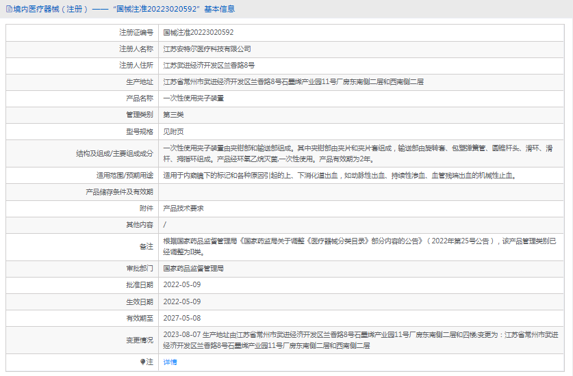Click the 结构及组成/主要组成成分 label
Image resolution: width=573 pixels, height=376 pixels.
(115, 153)
